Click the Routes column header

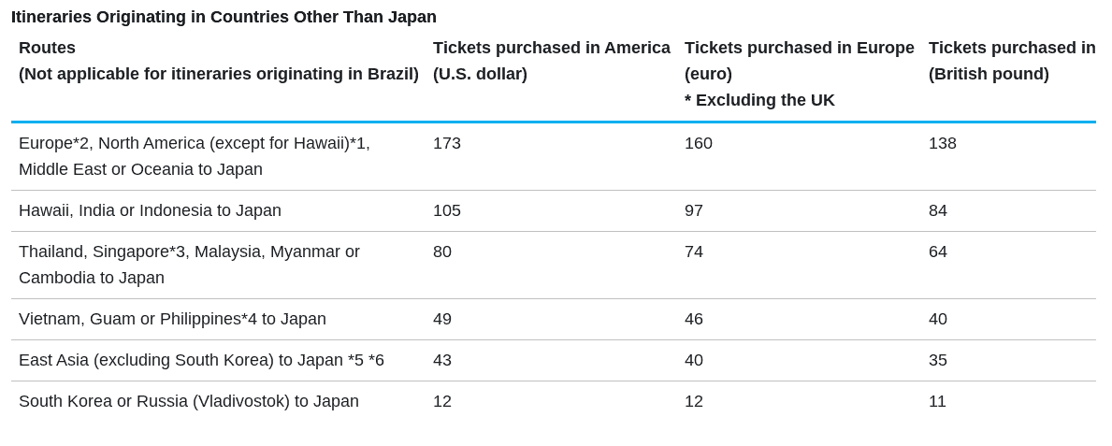[x=48, y=48]
